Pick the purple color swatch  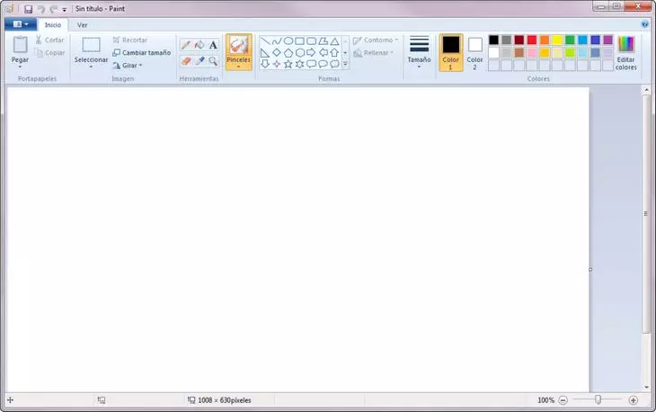coord(607,40)
